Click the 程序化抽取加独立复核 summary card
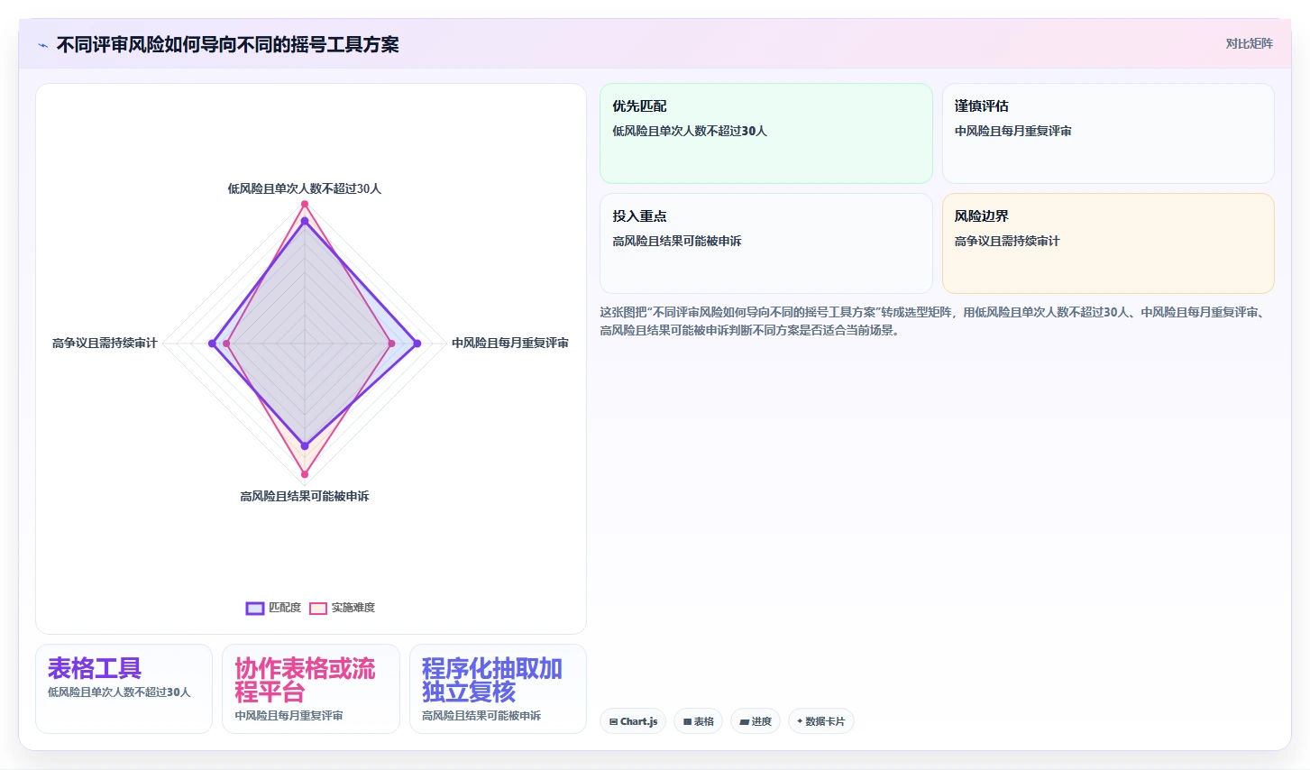This screenshot has height=770, width=1310. point(498,689)
